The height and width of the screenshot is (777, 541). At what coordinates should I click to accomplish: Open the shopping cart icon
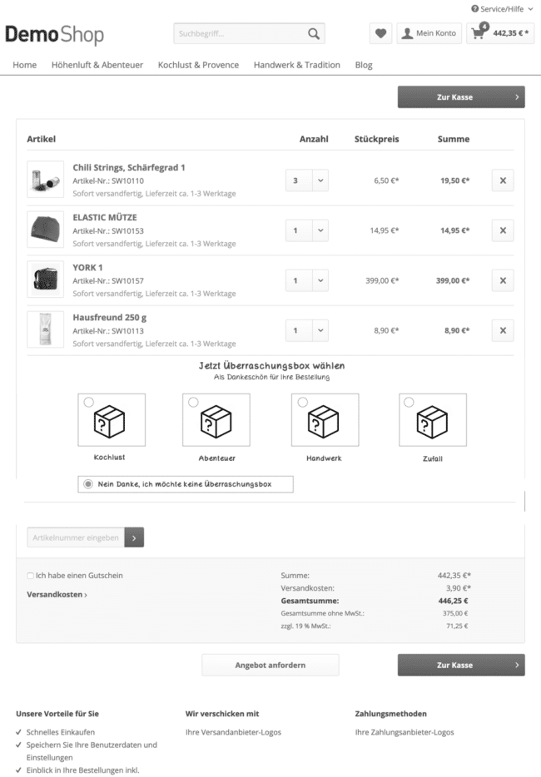click(x=478, y=33)
